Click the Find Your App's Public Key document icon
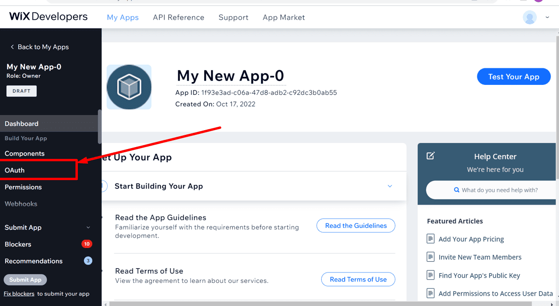The width and height of the screenshot is (559, 306). [x=431, y=275]
